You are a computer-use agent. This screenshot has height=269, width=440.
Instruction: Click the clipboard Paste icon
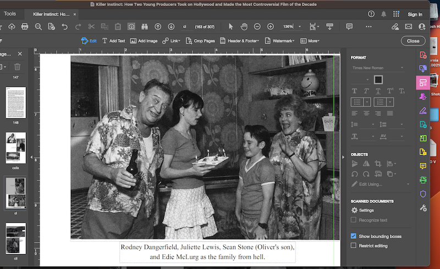pos(118,26)
